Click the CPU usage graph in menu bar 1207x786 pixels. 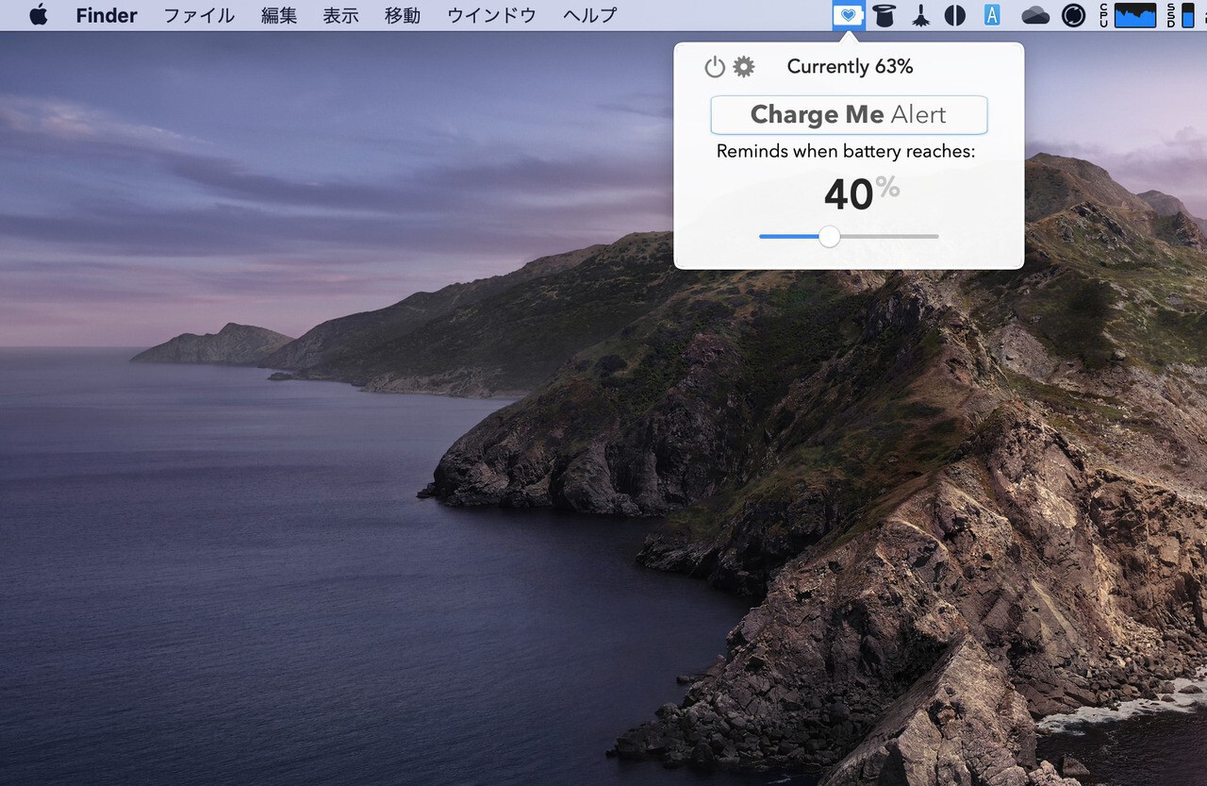pyautogui.click(x=1134, y=15)
